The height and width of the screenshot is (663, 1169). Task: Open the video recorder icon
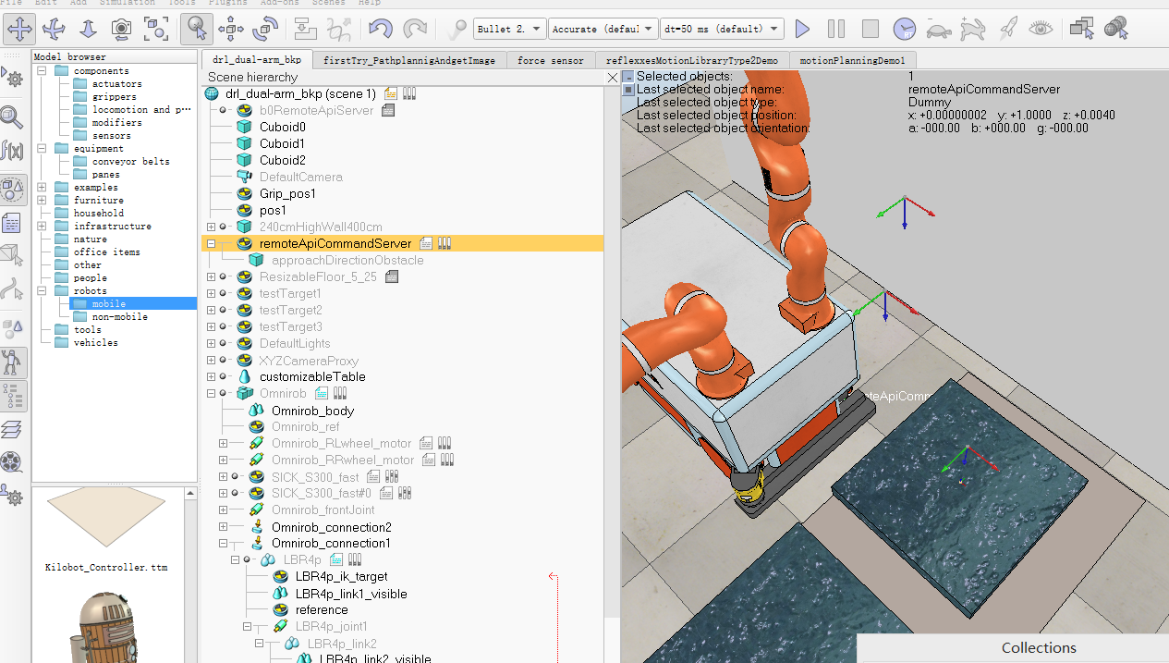click(x=13, y=462)
